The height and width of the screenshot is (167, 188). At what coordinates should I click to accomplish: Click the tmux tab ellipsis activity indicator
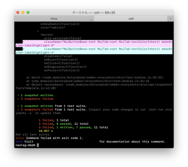point(91,20)
